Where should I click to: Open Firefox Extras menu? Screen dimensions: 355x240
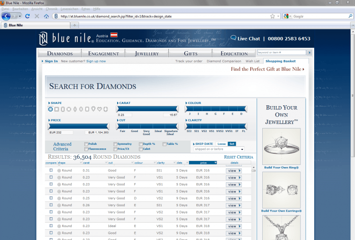[86, 9]
